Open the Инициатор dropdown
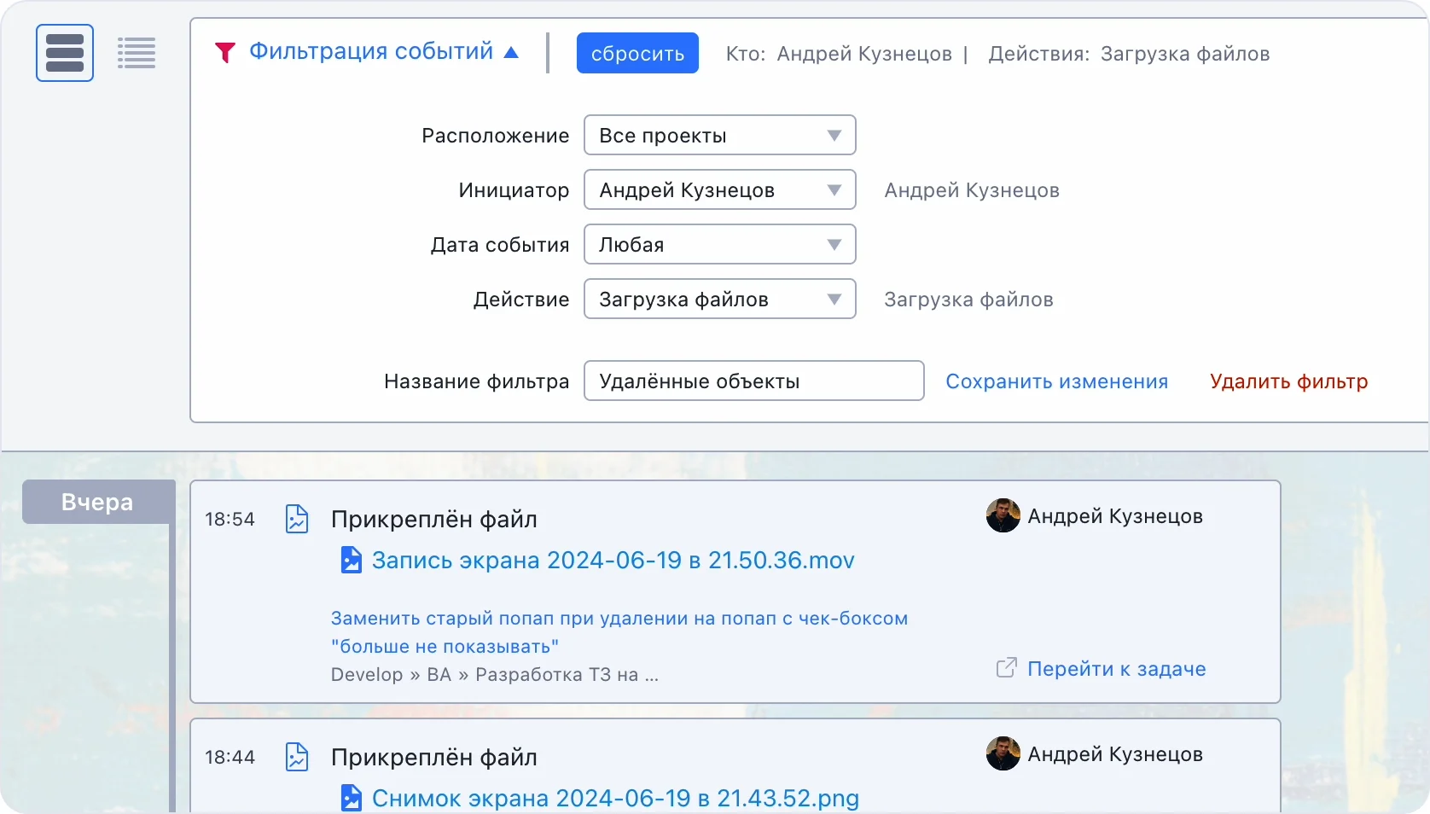Viewport: 1430px width, 814px height. click(719, 190)
